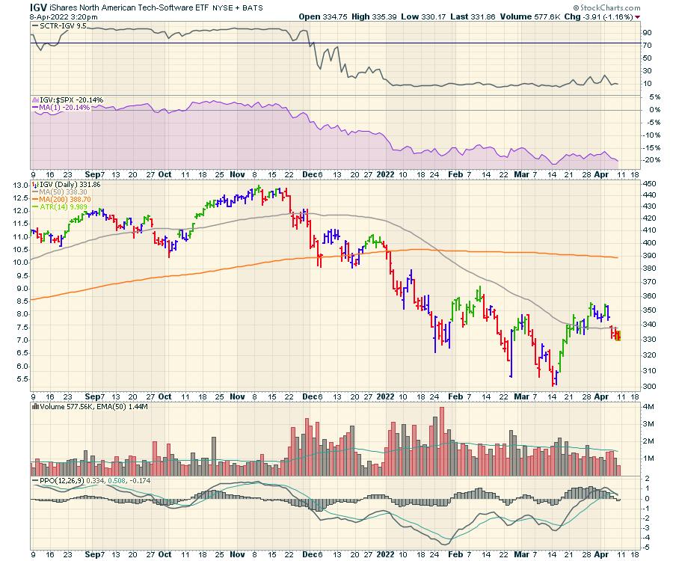Click the NYSE + BATS exchange label
Viewport: 673px width, 561px height.
click(x=237, y=7)
